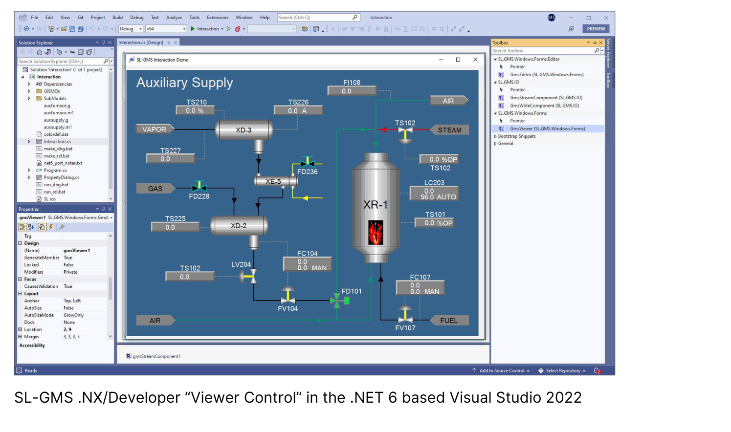This screenshot has height=432, width=731.
Task: Click the PREVIEW button
Action: click(x=595, y=29)
